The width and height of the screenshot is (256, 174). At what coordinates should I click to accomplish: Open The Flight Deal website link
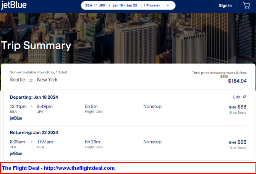pos(58,168)
